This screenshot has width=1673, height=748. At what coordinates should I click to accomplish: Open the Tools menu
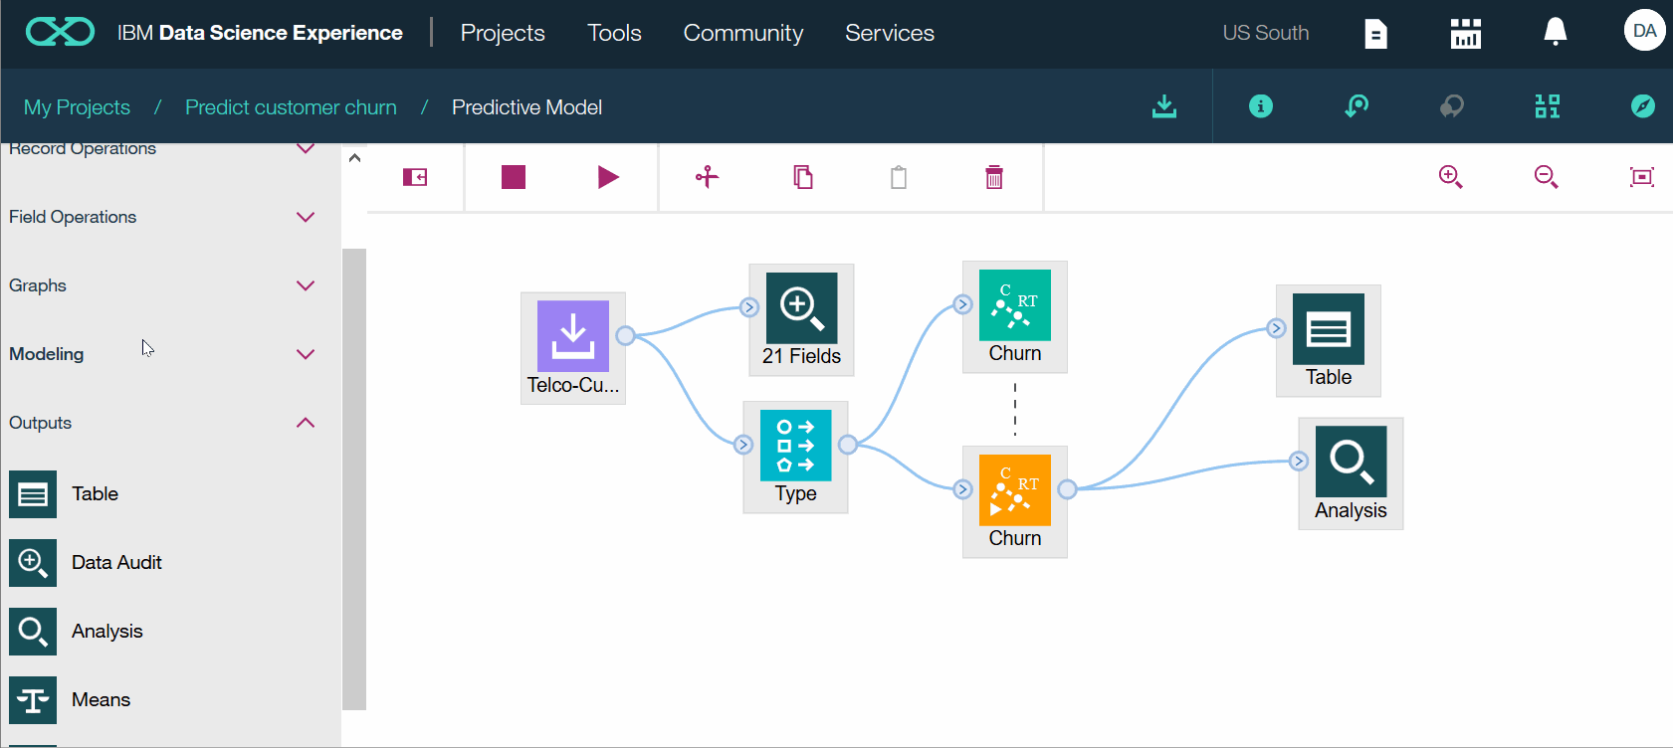coord(614,33)
